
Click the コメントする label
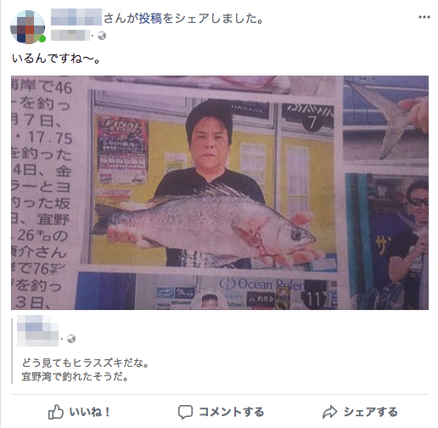pos(232,412)
